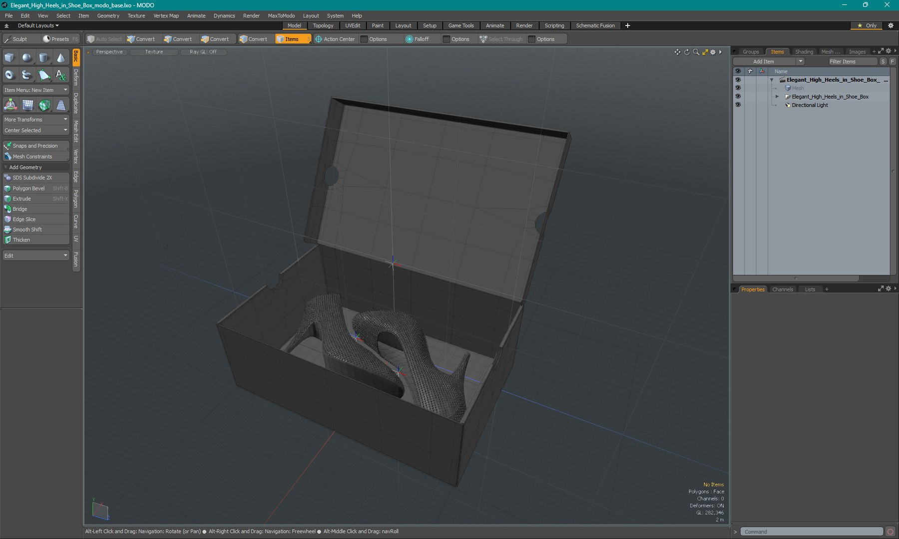This screenshot has width=899, height=539.
Task: Toggle visibility of Elegant_High_Heels_in_Shoe_Box group
Action: point(738,96)
